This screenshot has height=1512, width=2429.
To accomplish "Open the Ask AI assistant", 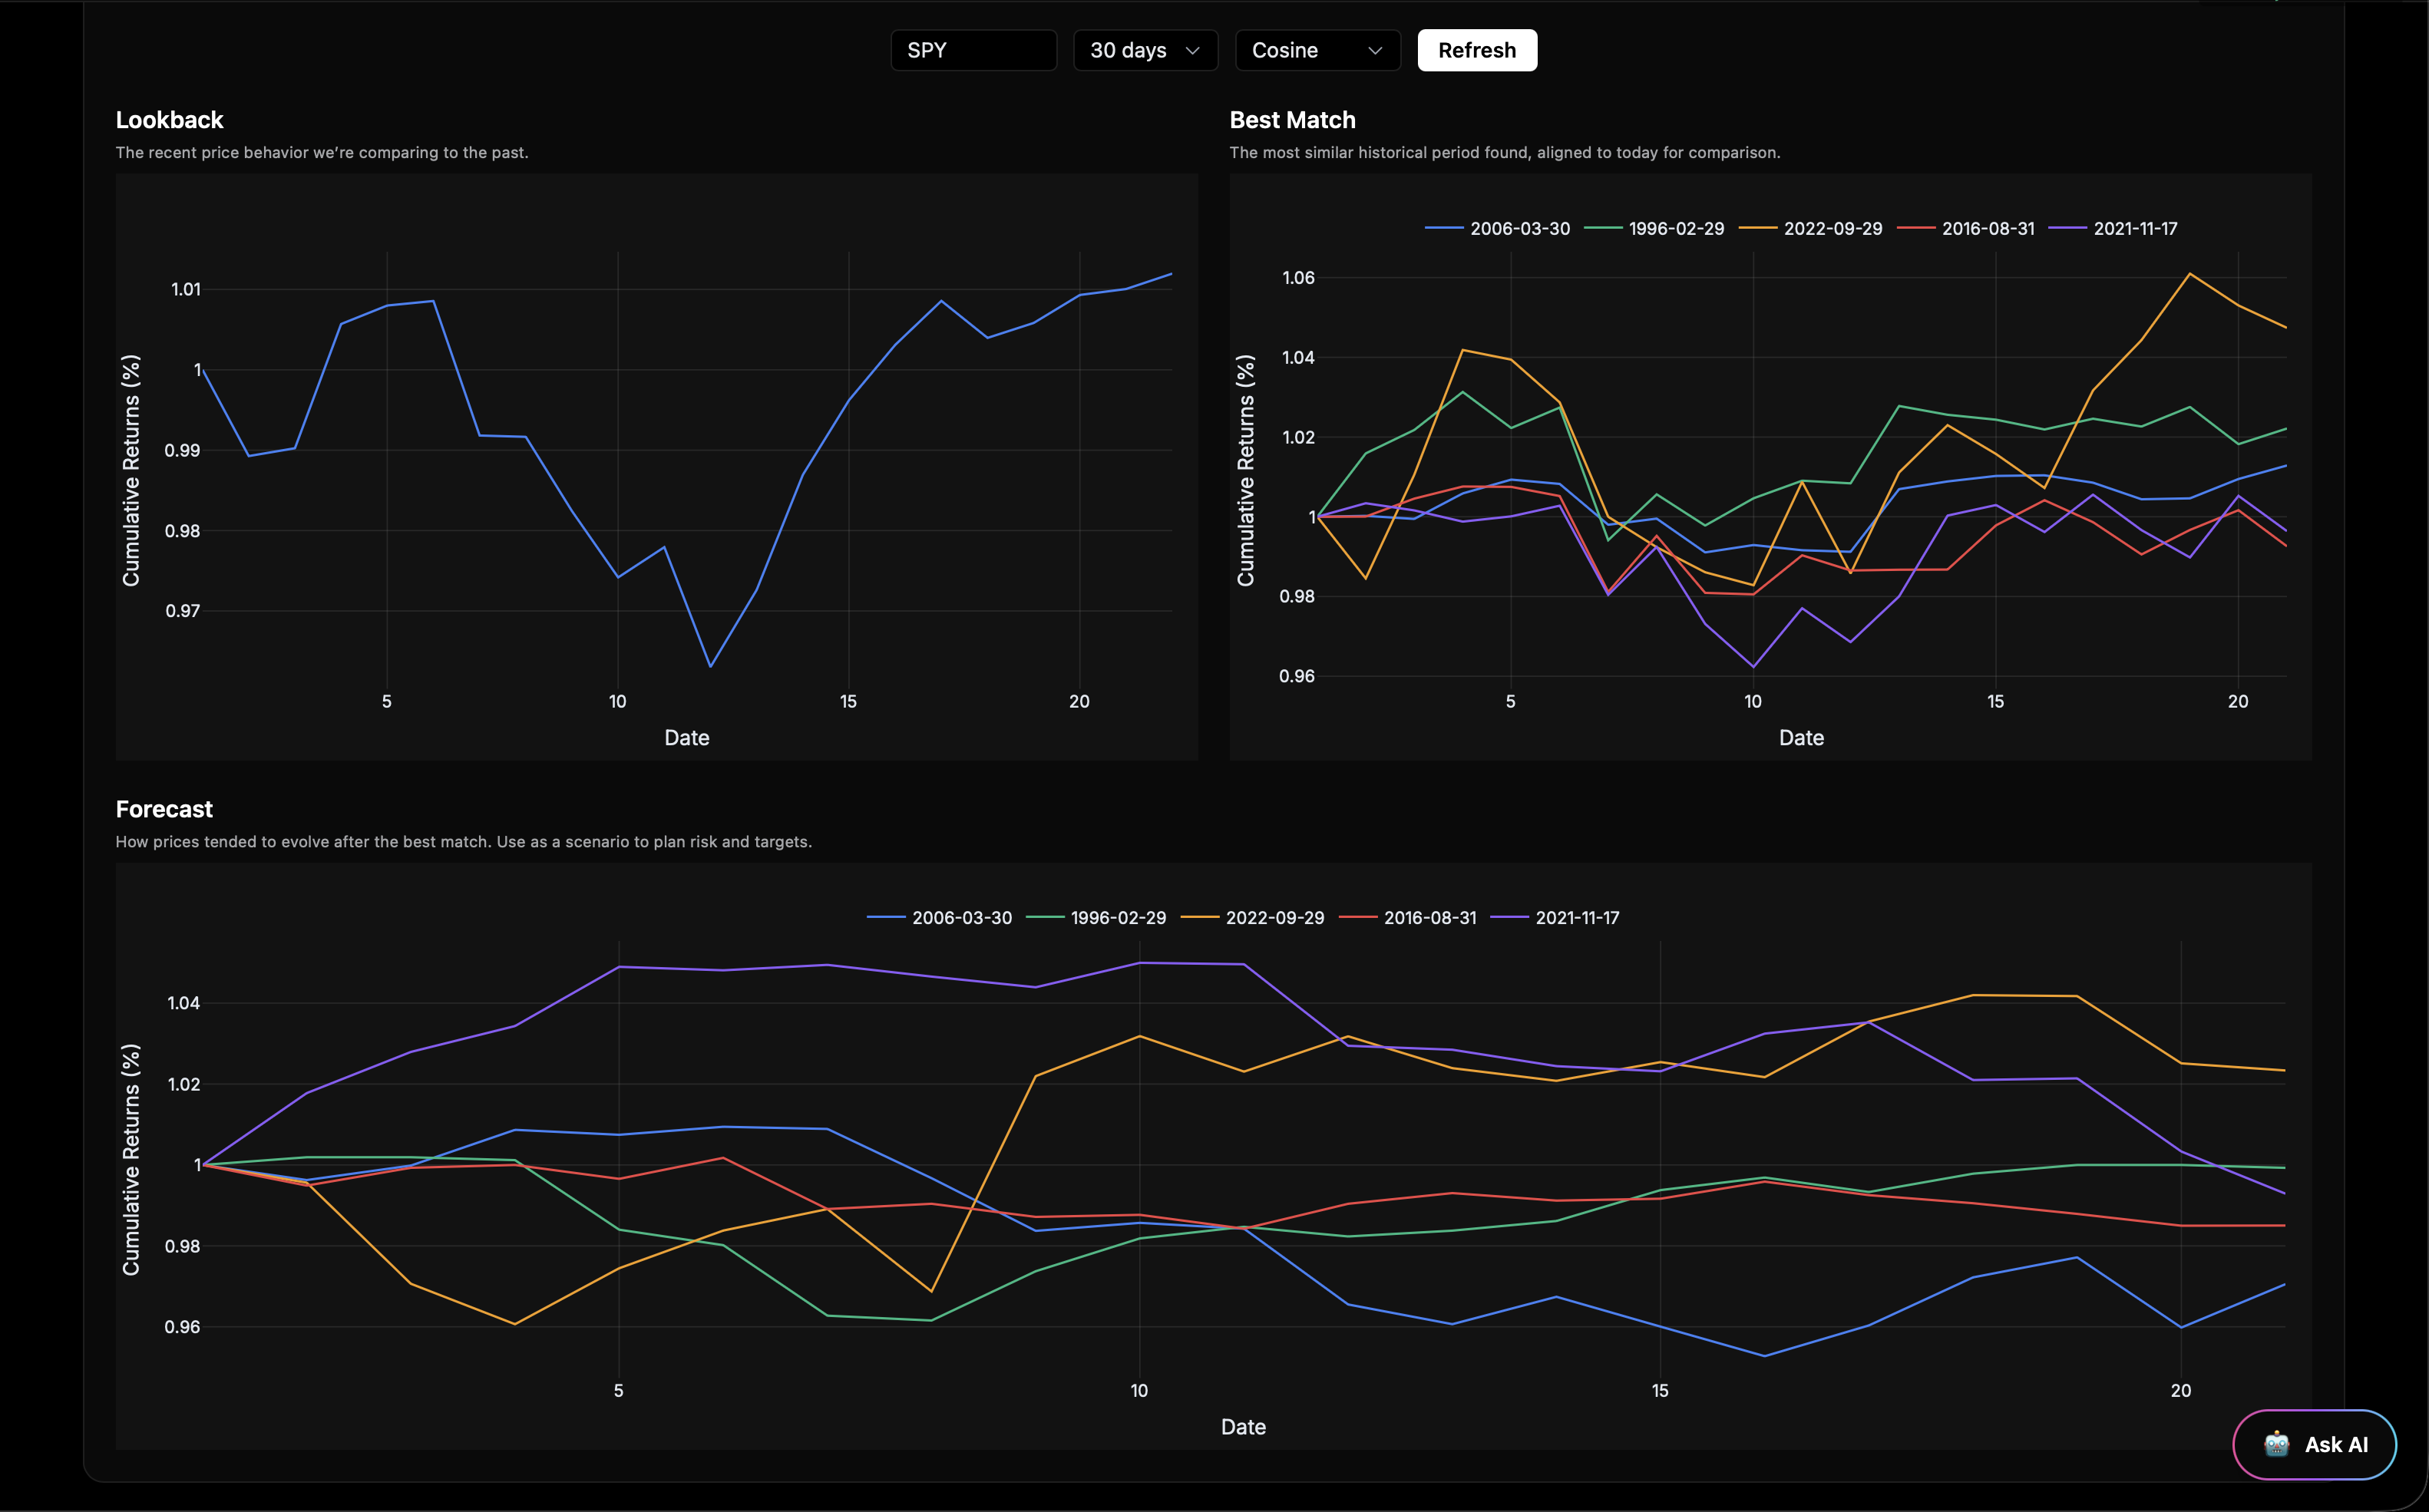I will 2315,1444.
